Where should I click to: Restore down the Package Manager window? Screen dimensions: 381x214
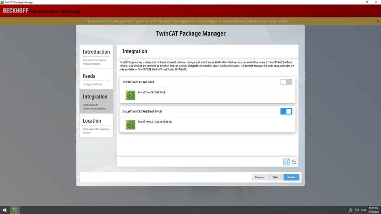pos(367,2)
